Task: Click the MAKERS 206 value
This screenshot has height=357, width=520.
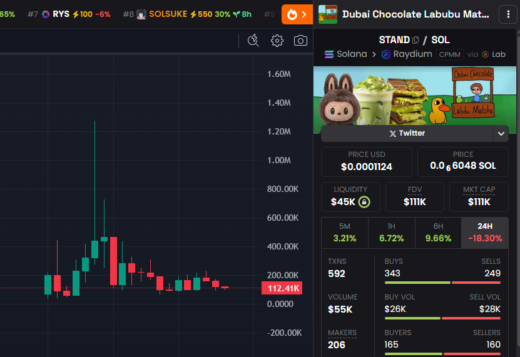Action: pyautogui.click(x=337, y=345)
